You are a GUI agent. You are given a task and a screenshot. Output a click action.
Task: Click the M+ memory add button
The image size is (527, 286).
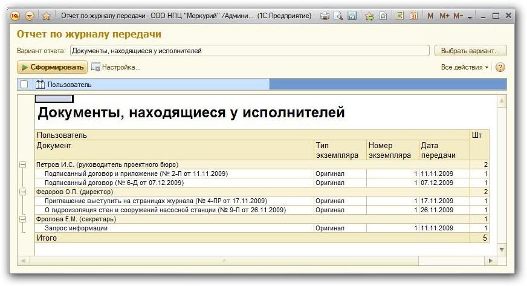point(444,16)
